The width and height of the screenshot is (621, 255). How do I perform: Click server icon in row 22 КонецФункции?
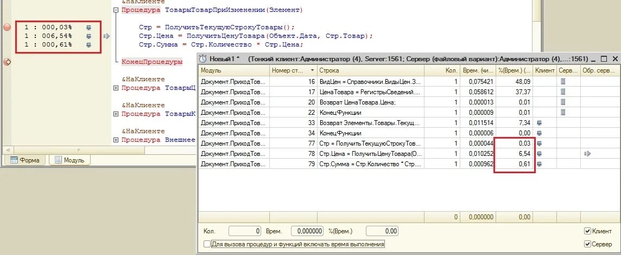563,113
